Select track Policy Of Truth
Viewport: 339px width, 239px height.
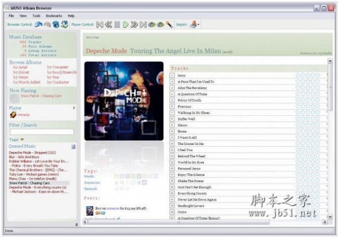click(189, 101)
